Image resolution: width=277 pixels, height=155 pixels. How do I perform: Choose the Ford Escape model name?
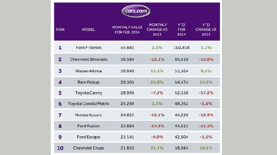click(89, 137)
